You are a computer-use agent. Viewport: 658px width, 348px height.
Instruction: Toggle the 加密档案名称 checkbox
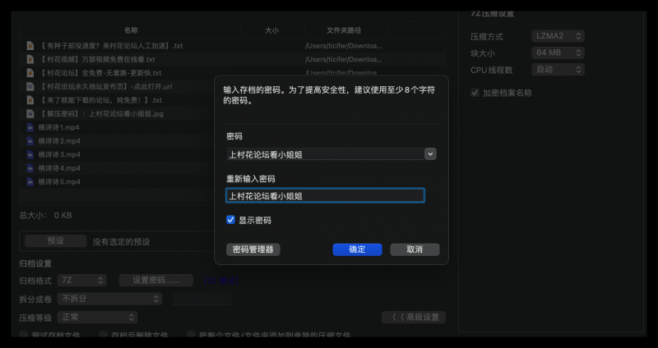tap(475, 93)
